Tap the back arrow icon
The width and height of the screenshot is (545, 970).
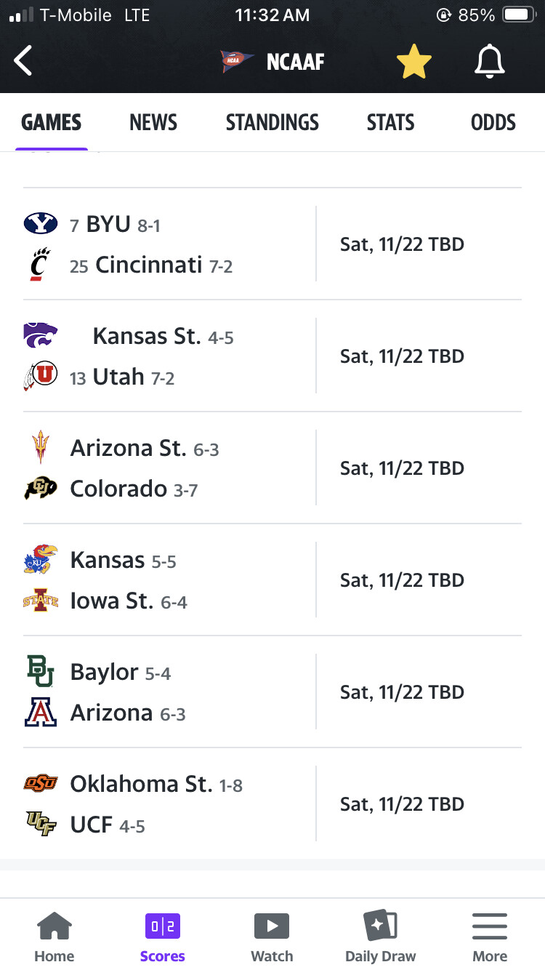23,61
